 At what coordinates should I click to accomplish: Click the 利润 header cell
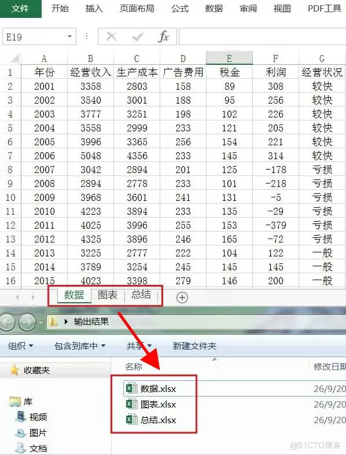point(275,72)
